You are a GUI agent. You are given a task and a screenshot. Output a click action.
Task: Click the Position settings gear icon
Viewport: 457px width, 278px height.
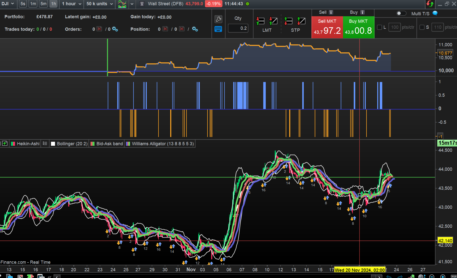click(x=195, y=29)
